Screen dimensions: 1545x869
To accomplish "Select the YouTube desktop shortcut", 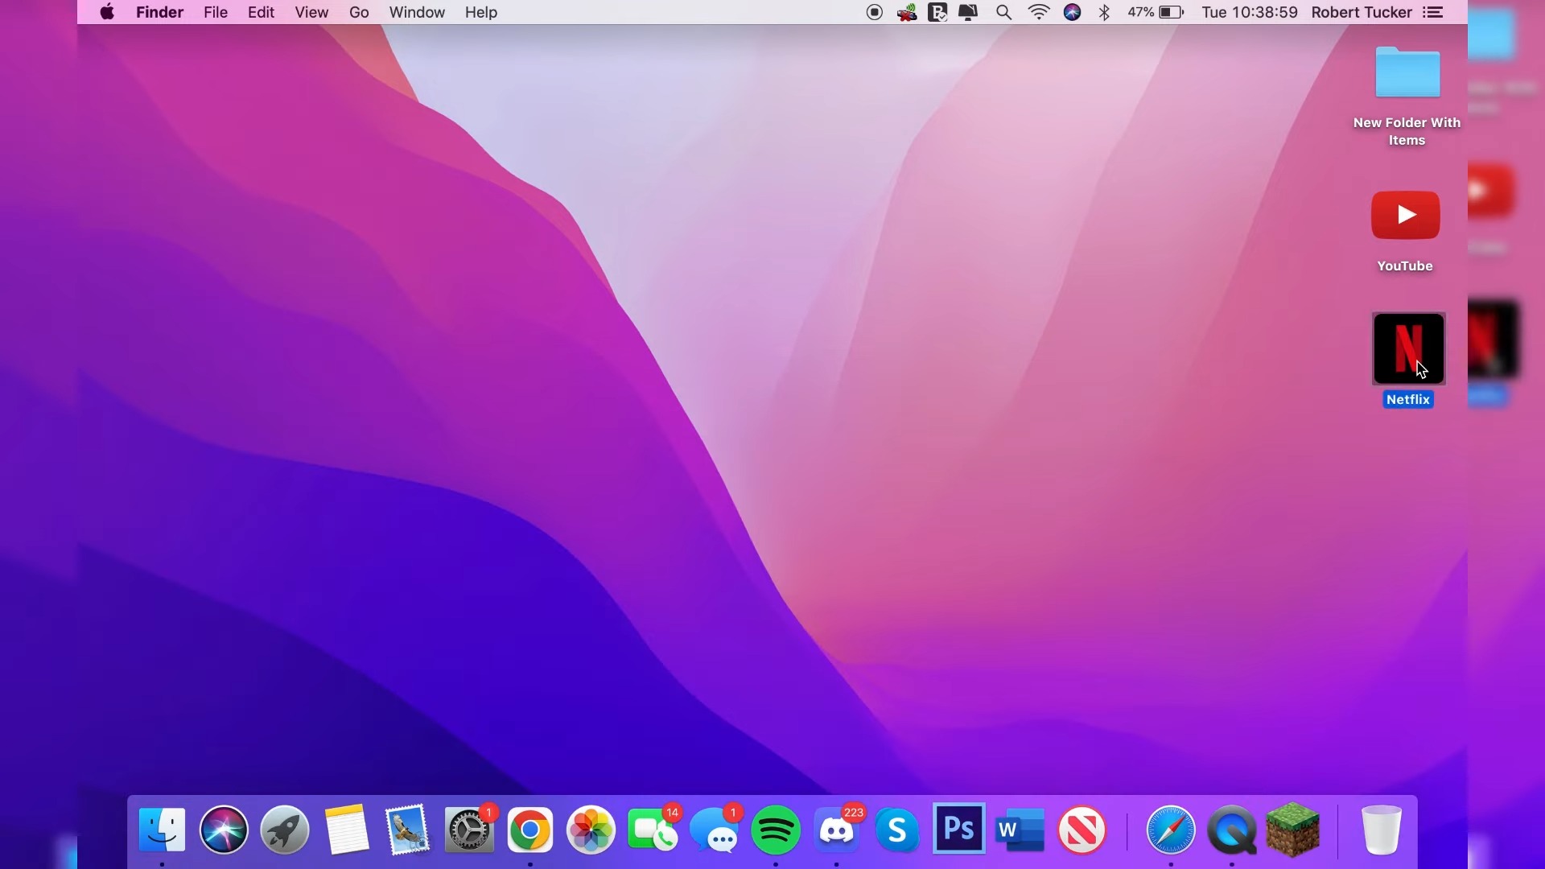I will [x=1405, y=216].
